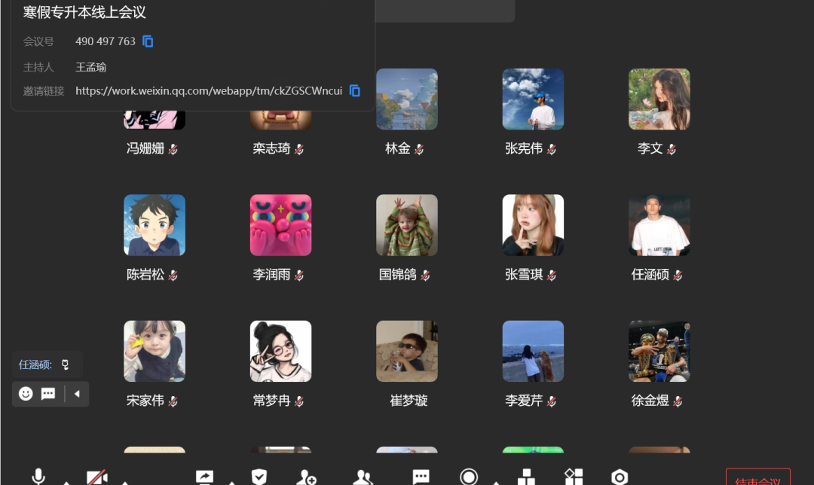Select 任涵硕's avatar tile
Image resolution: width=814 pixels, height=485 pixels.
659,225
